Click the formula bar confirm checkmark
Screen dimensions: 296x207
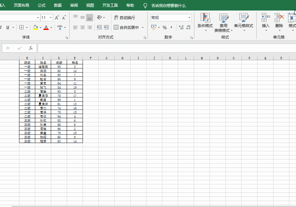click(x=19, y=48)
